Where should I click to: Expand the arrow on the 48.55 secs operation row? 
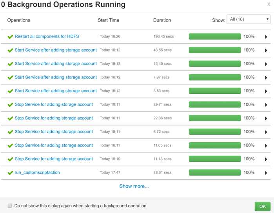(266, 50)
